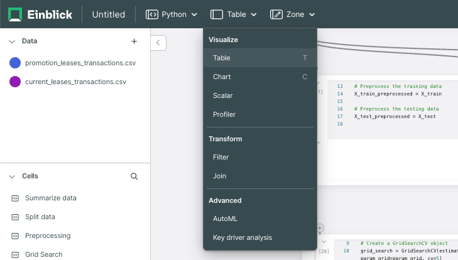Choose Chart from the dropdown menu

tap(260, 77)
